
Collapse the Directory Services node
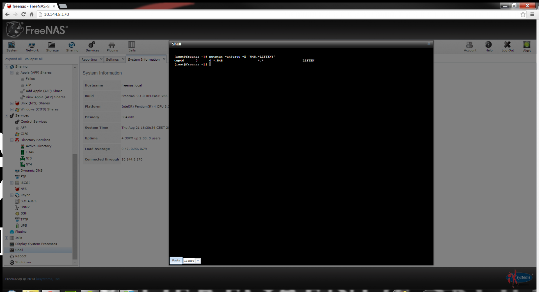click(x=12, y=140)
